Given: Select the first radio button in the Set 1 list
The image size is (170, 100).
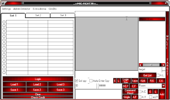Looking at the screenshot, I should (x=4, y=22).
